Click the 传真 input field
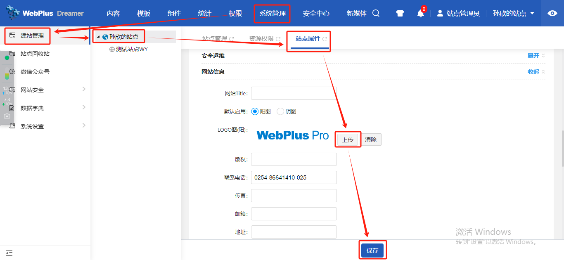 (x=294, y=196)
